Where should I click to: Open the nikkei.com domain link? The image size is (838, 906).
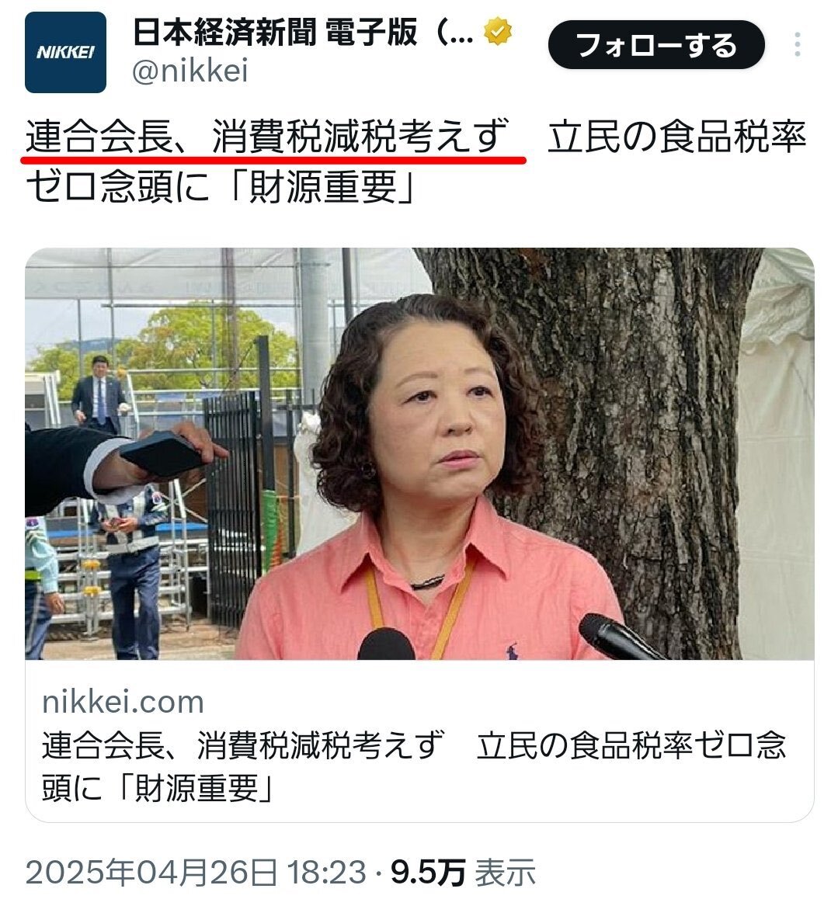[123, 702]
